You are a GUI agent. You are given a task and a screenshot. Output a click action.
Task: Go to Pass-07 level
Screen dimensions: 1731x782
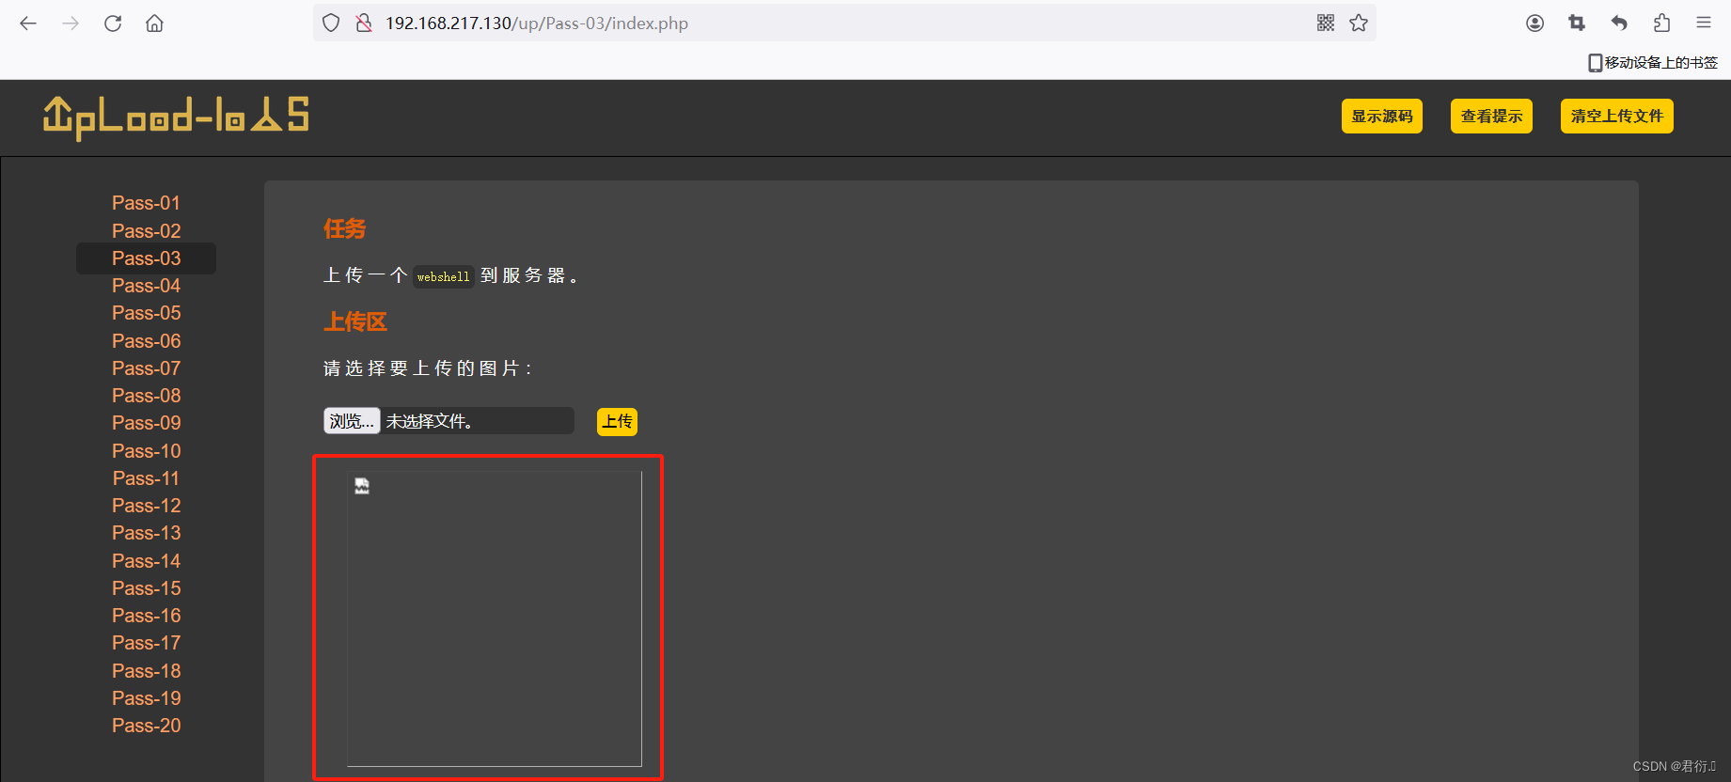(146, 368)
